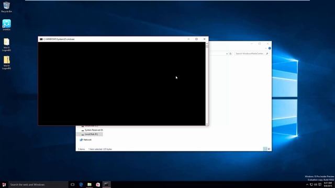The width and height of the screenshot is (335, 188).
Task: Open cmd.exe title bar system menu icon
Action: point(41,39)
